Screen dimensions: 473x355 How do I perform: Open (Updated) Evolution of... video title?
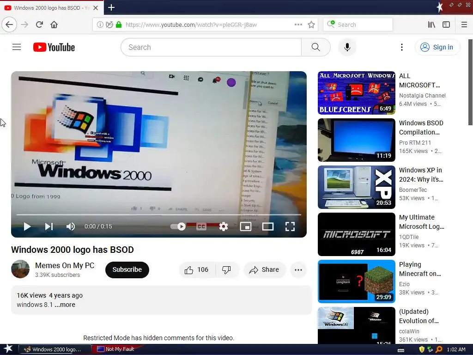click(418, 316)
